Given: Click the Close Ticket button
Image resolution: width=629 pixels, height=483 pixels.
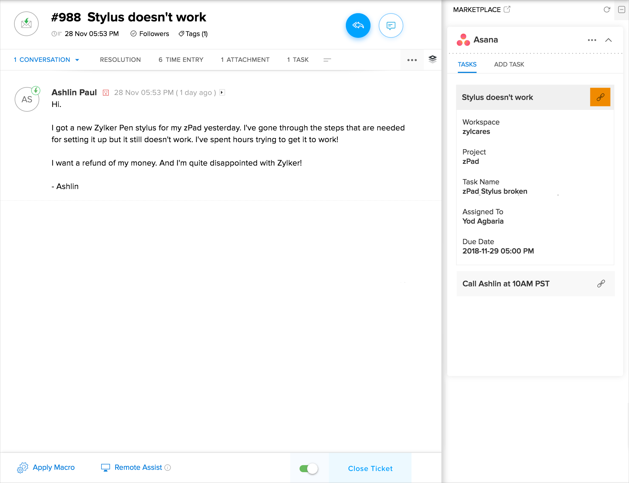Looking at the screenshot, I should [370, 468].
